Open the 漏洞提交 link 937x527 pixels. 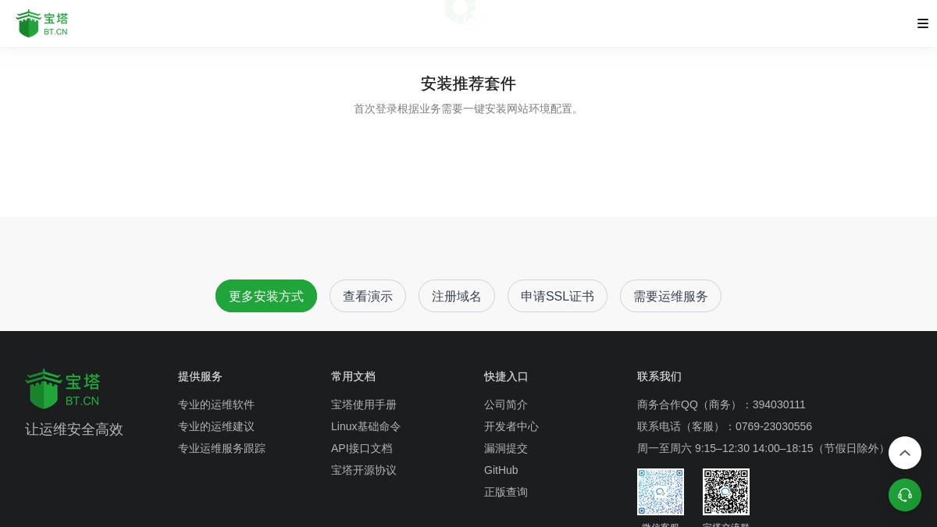coord(506,448)
